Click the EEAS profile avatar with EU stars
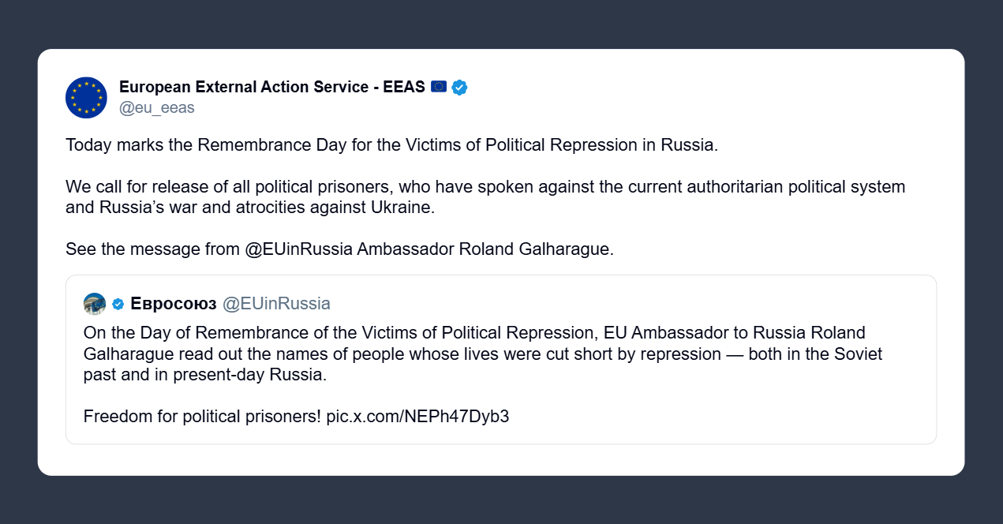This screenshot has height=524, width=1003. pyautogui.click(x=86, y=98)
